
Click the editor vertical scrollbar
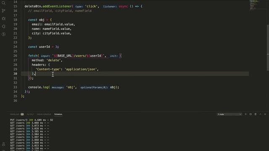tap(268, 47)
